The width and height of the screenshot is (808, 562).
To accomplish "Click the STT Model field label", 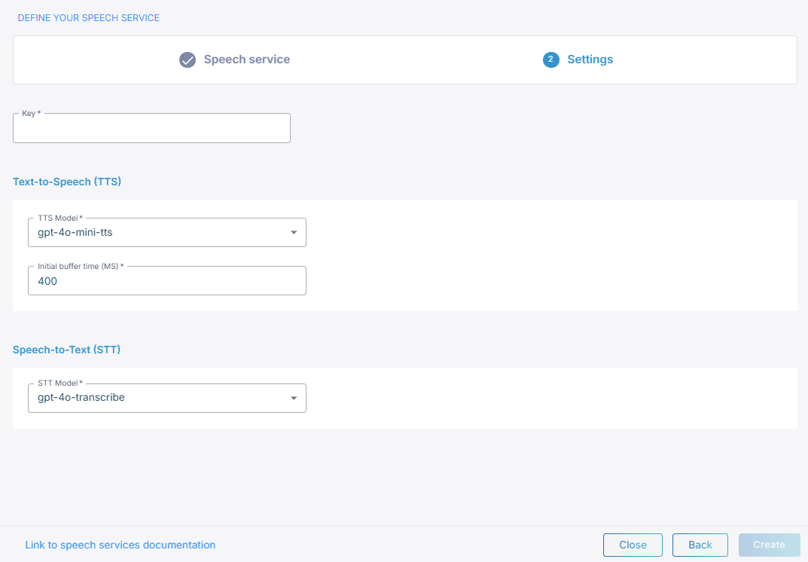I will [60, 383].
